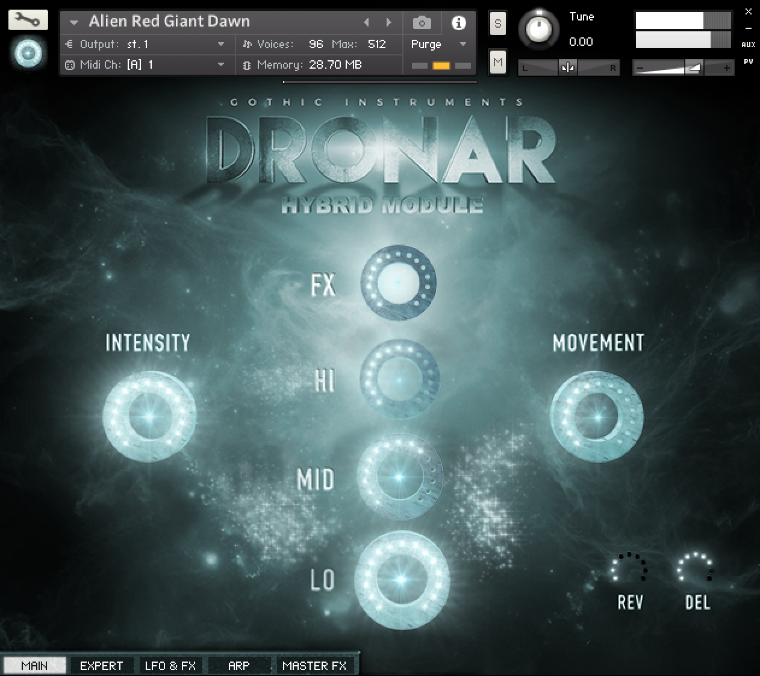Click the next preset arrow
760x676 pixels.
pos(388,22)
